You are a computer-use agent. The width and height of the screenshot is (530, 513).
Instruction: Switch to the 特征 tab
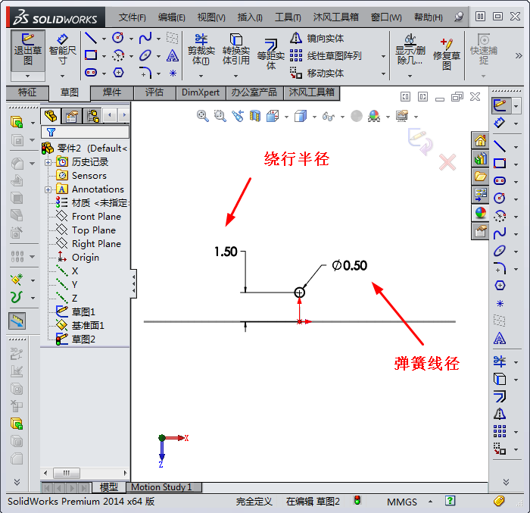26,92
